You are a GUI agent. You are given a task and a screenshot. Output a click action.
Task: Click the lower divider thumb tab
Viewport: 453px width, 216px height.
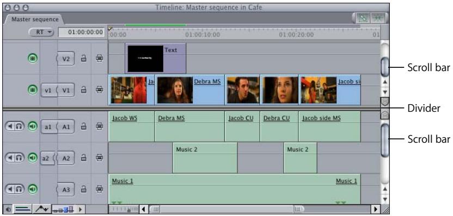pos(385,115)
